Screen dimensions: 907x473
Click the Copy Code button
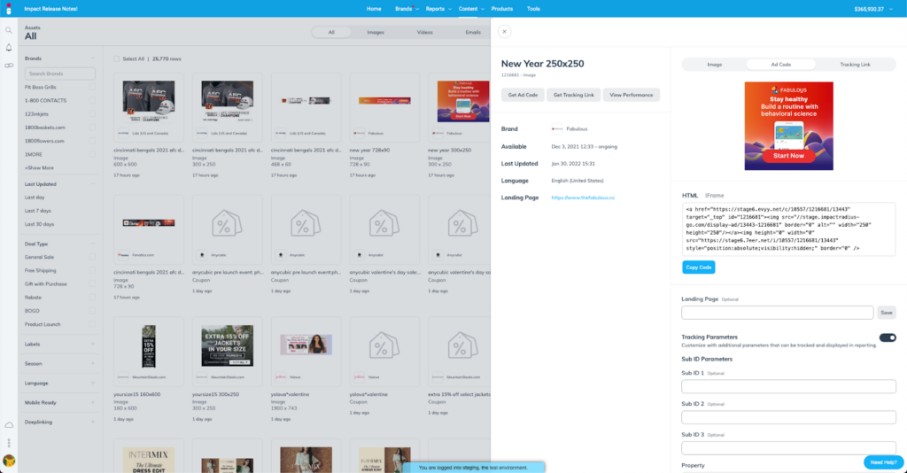click(698, 267)
